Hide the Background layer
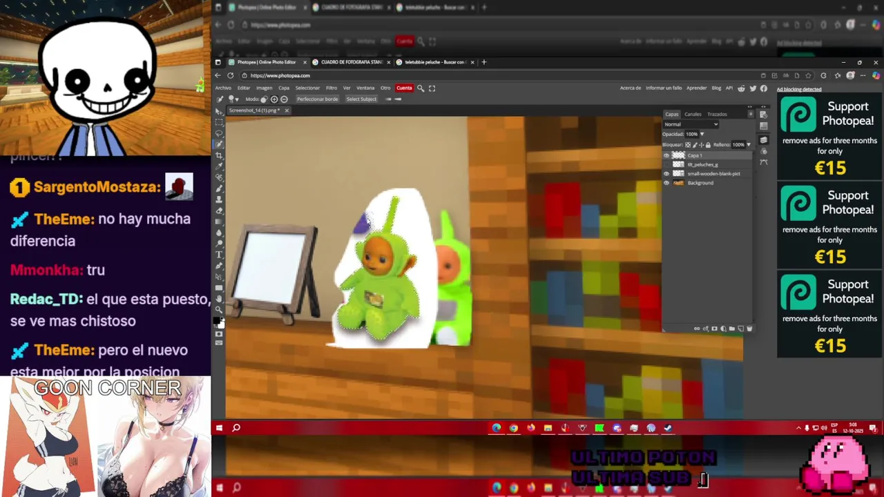 click(x=666, y=183)
